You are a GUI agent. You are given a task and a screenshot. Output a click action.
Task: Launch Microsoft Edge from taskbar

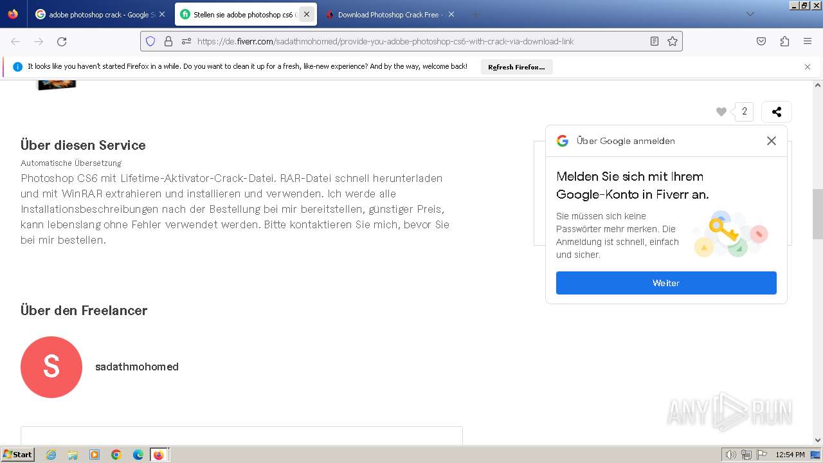(x=138, y=455)
